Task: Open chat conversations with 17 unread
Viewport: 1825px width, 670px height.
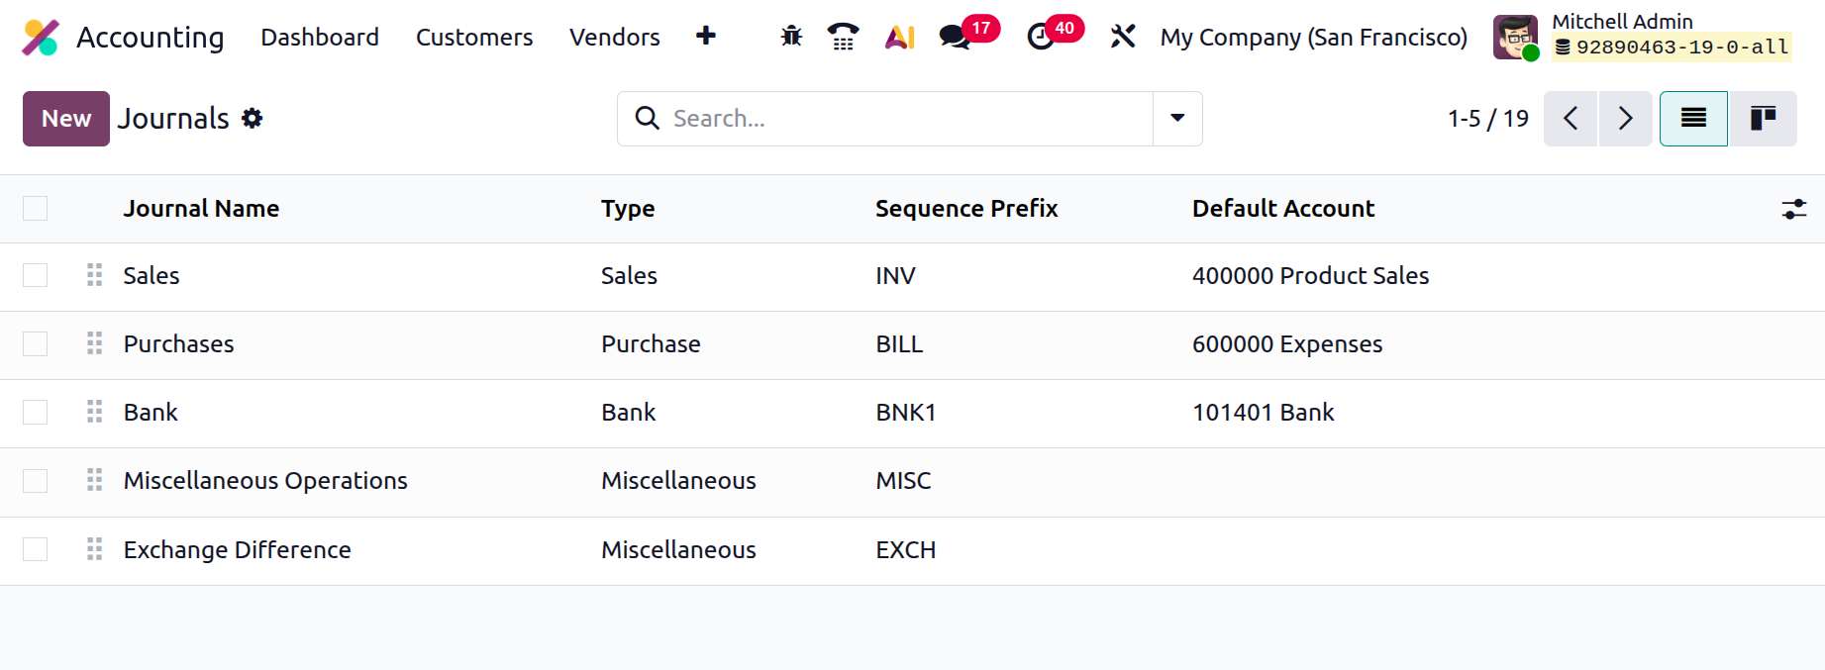Action: point(956,37)
